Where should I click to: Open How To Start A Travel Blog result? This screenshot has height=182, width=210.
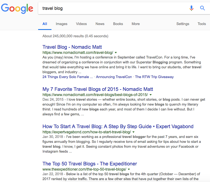[x=118, y=127]
